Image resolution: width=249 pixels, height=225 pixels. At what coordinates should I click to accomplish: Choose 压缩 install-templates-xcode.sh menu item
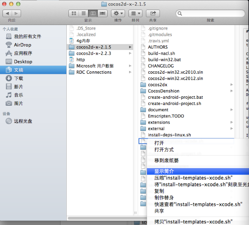pos(198,178)
